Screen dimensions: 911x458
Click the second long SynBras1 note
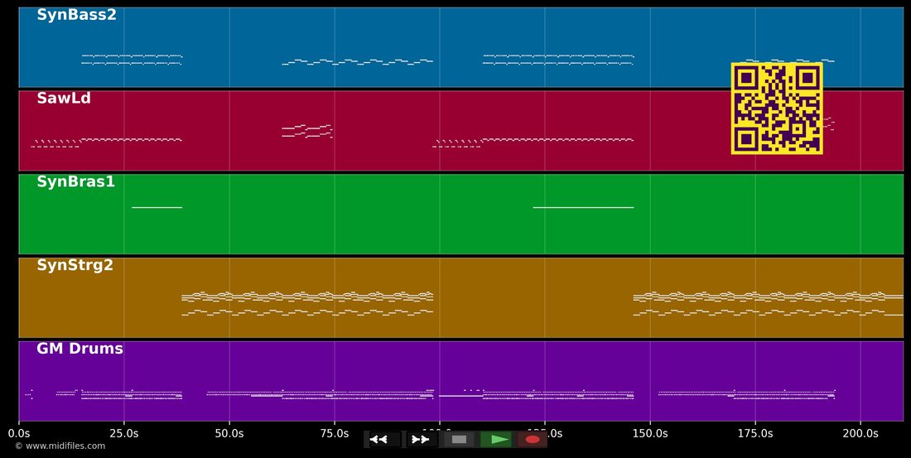583,208
